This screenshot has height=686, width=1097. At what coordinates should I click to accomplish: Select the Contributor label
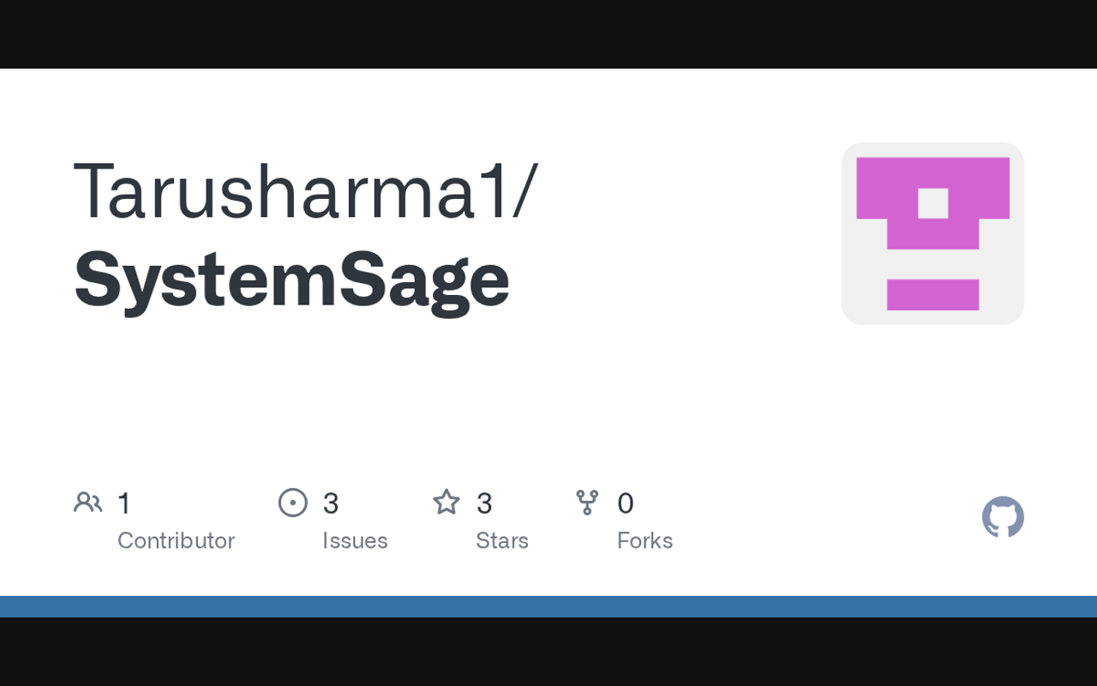[176, 540]
